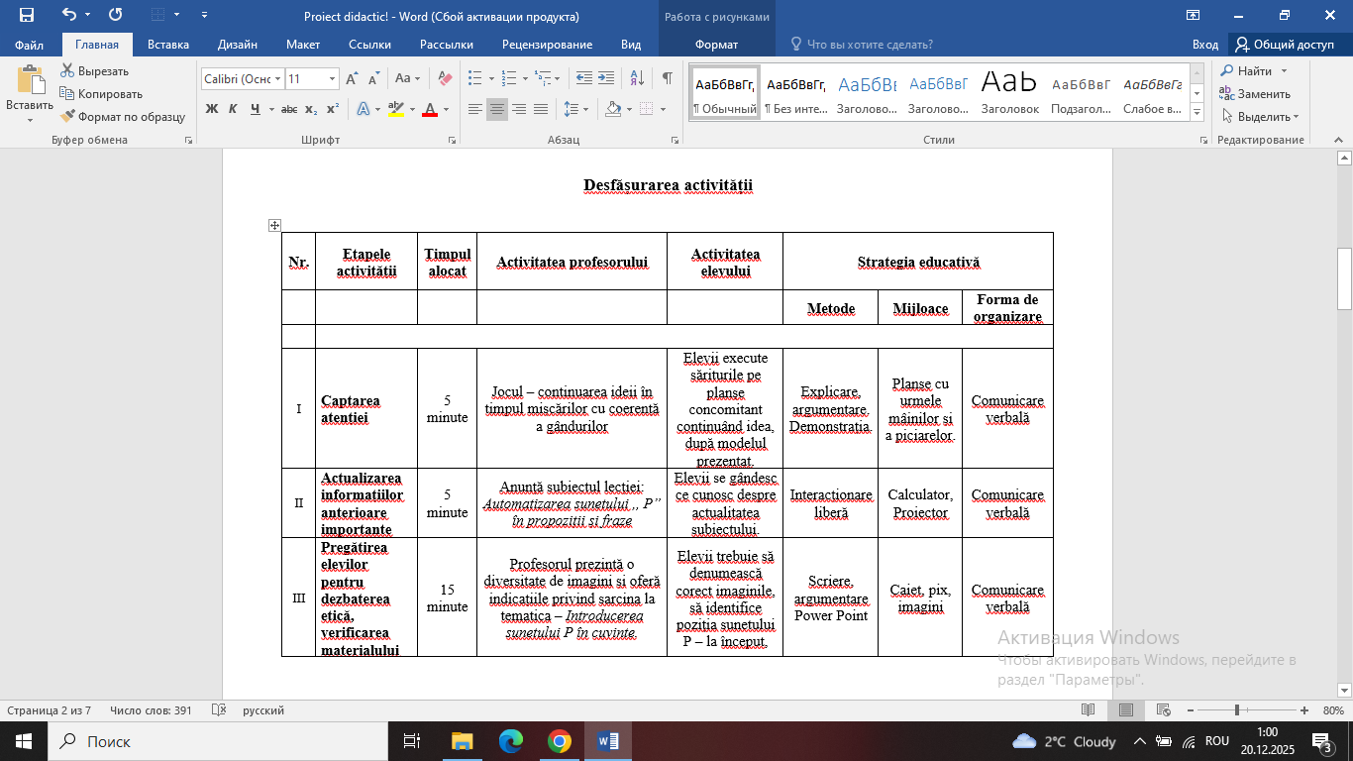Switch to the Вставка ribbon tab
This screenshot has height=761, width=1353.
(168, 45)
